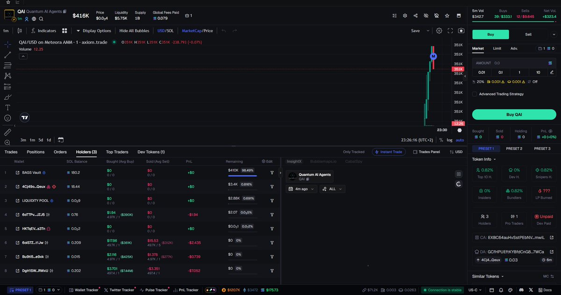Open the ALL filter dropdown
The image size is (561, 295).
coord(332,189)
